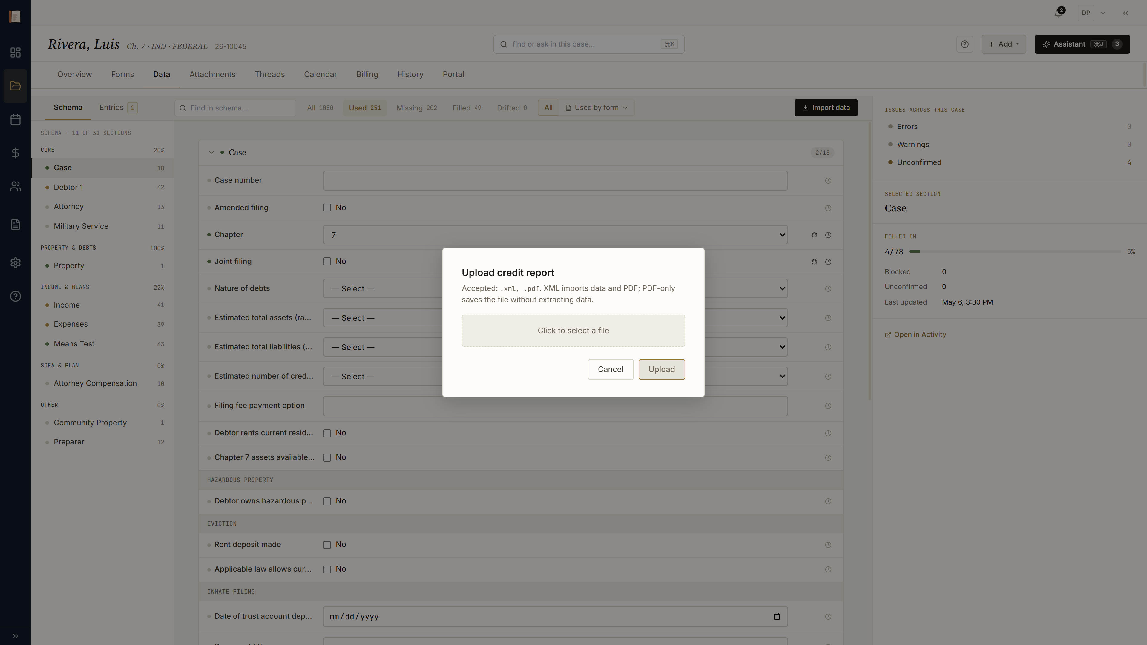Collapse the Case section chevron
This screenshot has height=645, width=1147.
pyautogui.click(x=211, y=152)
